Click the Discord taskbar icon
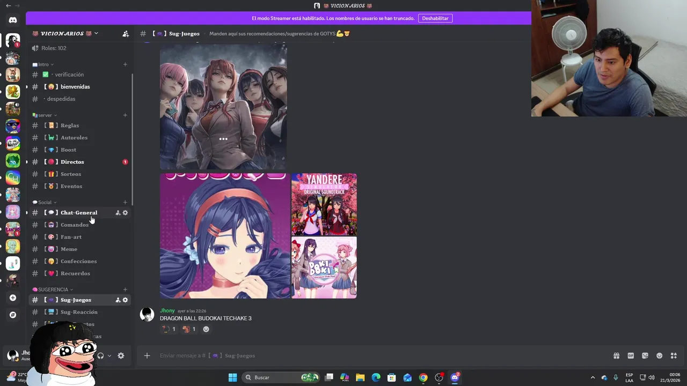Viewport: 687px width, 386px height. (x=455, y=377)
